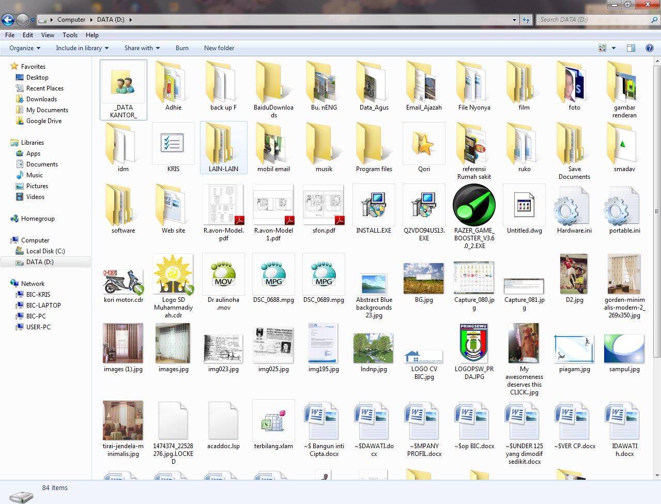This screenshot has height=504, width=661.
Task: Click the back navigation arrow
Action: [8, 19]
